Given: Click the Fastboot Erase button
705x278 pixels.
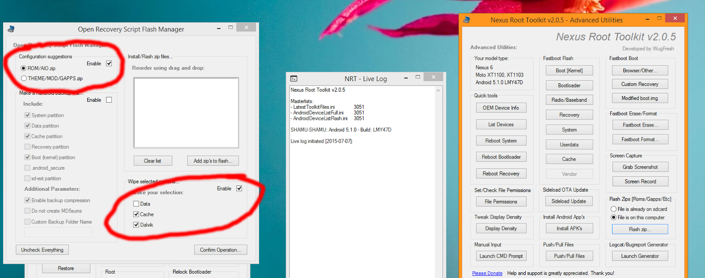Looking at the screenshot, I should pos(640,125).
